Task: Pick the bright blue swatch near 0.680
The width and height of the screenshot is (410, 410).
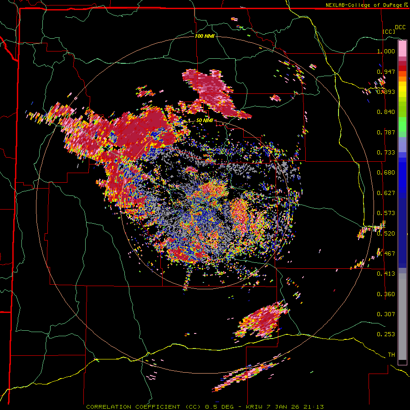Action: (402, 174)
